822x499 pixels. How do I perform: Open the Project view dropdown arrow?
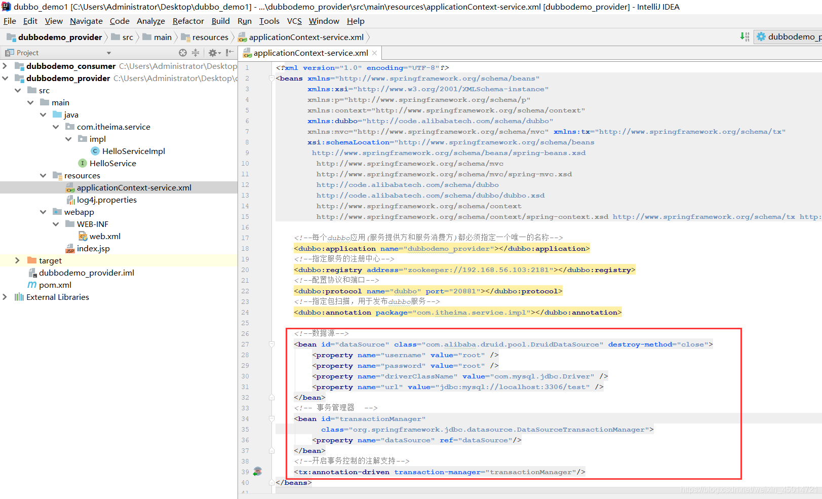(x=108, y=53)
